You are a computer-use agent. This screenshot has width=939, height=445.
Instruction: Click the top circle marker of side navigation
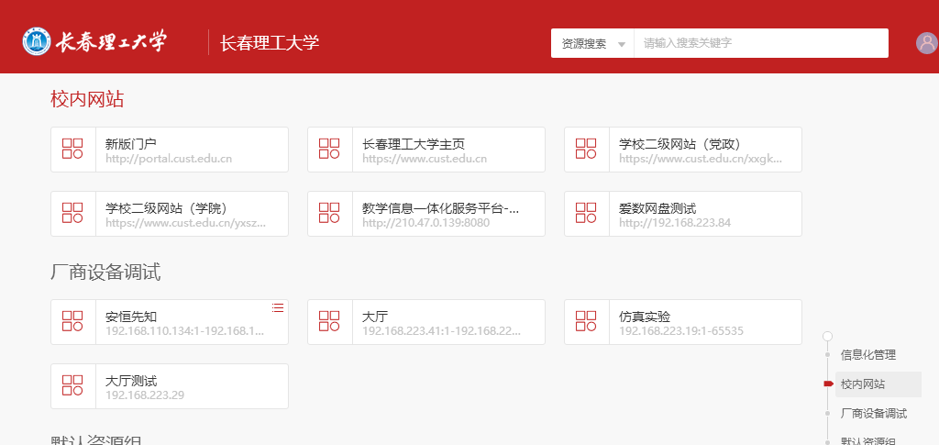(828, 336)
